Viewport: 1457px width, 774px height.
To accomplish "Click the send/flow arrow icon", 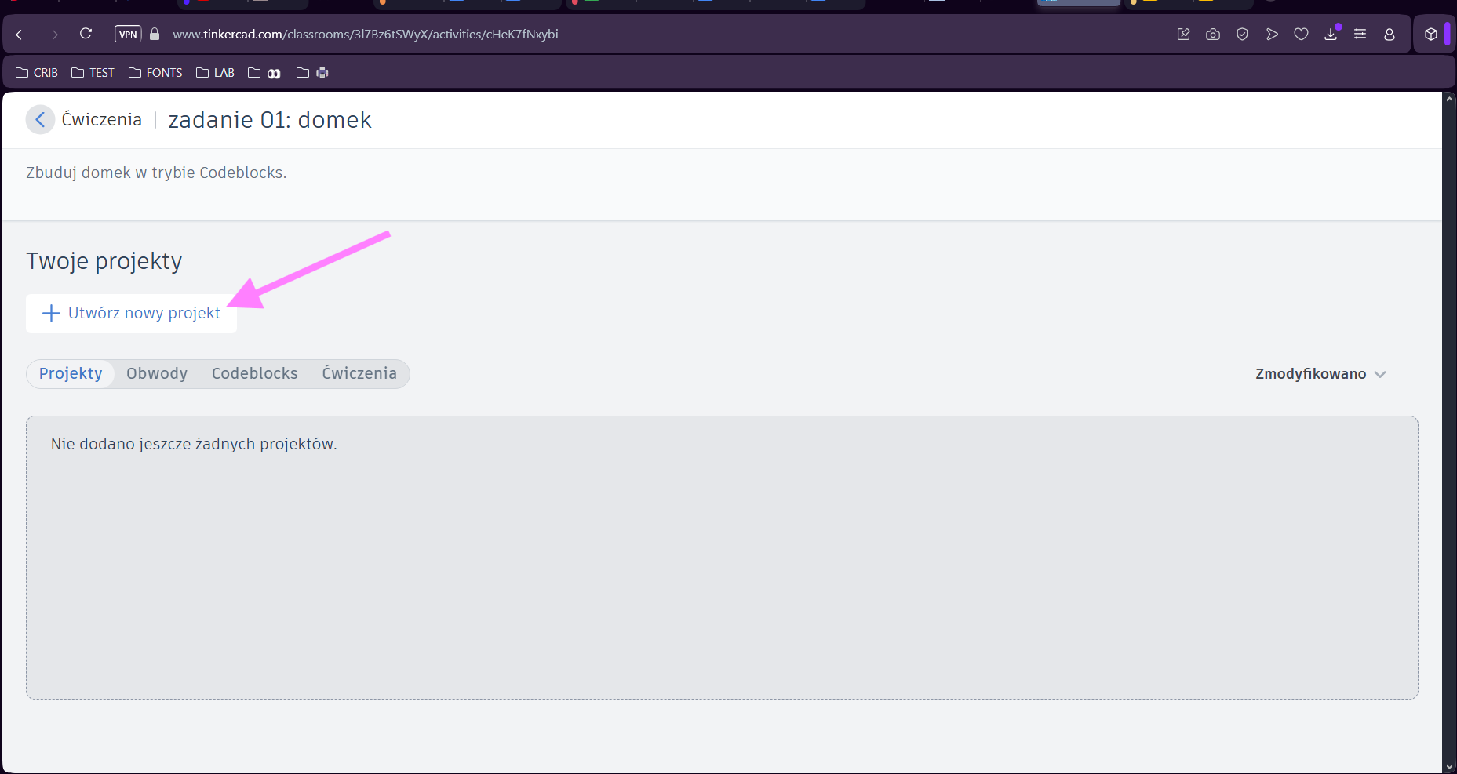I will pos(1272,35).
